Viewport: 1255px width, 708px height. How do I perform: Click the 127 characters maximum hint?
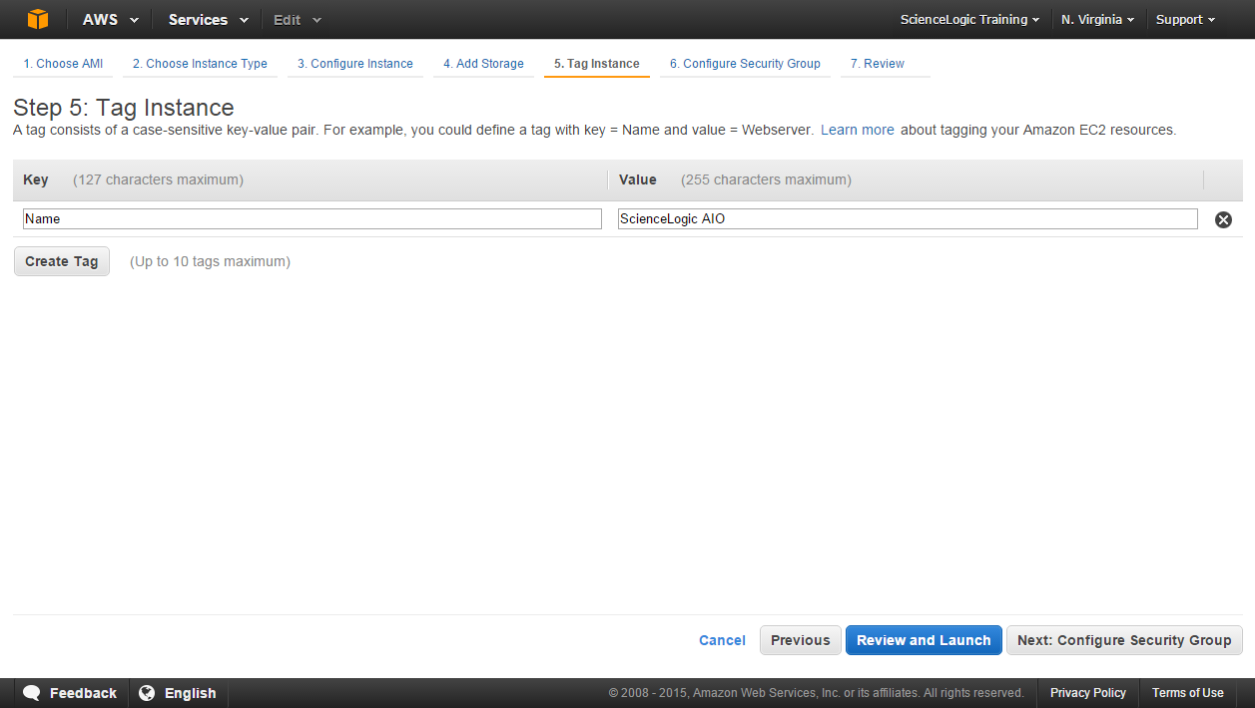pyautogui.click(x=158, y=179)
